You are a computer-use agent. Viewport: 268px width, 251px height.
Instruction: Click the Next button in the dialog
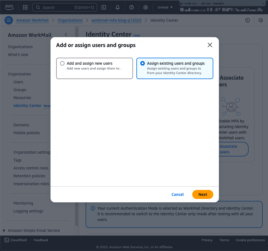tap(203, 194)
